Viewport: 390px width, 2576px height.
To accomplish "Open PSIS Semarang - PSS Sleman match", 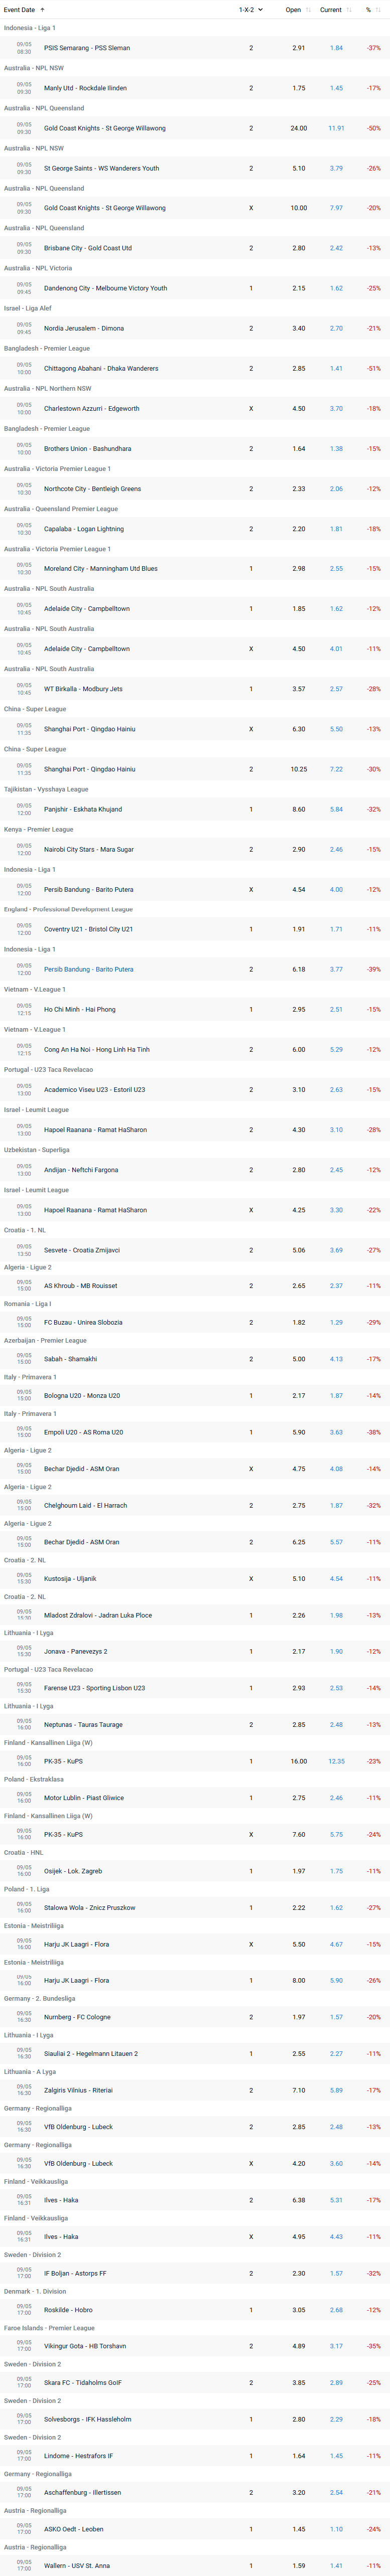I will (87, 48).
